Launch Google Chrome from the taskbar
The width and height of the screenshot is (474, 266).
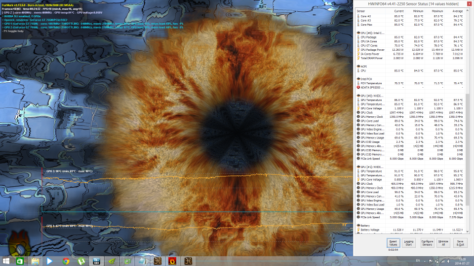tap(66, 261)
